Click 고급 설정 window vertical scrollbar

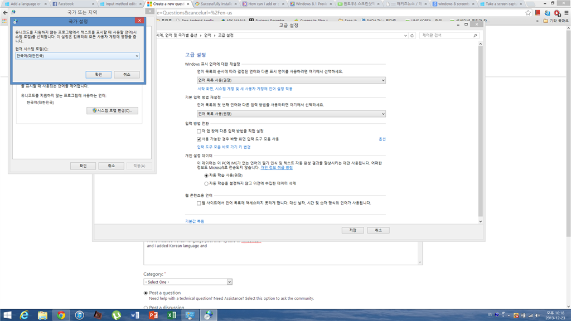[480, 133]
